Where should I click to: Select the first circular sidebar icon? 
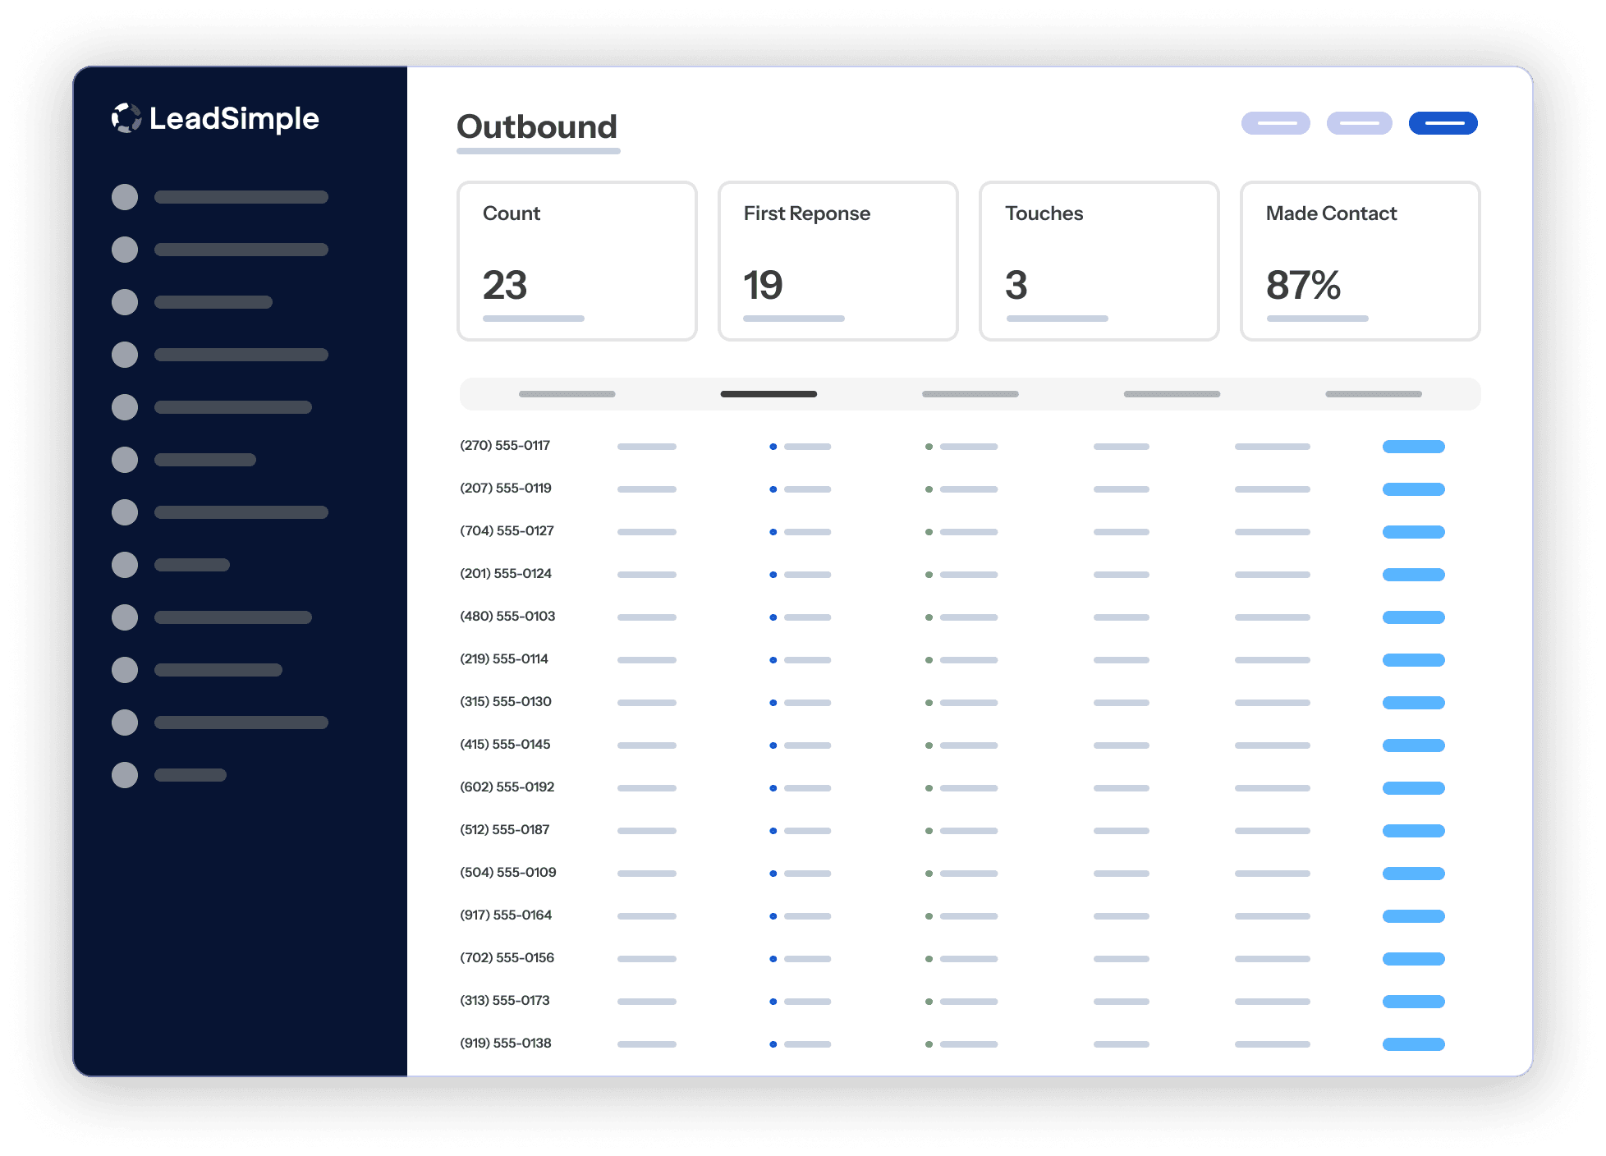click(x=125, y=197)
